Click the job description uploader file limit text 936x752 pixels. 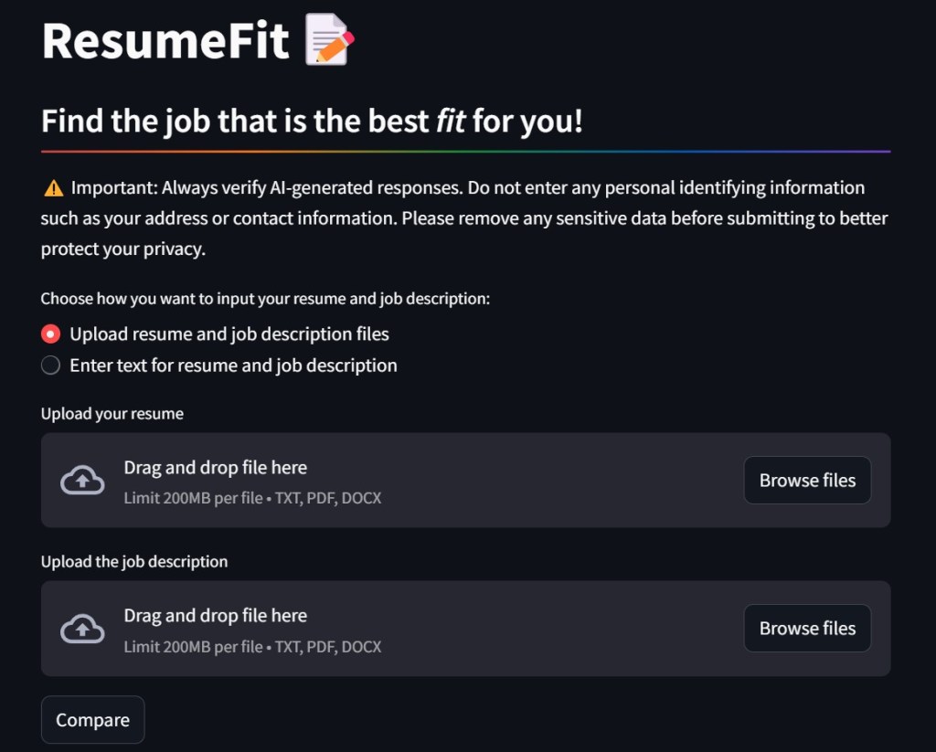252,646
